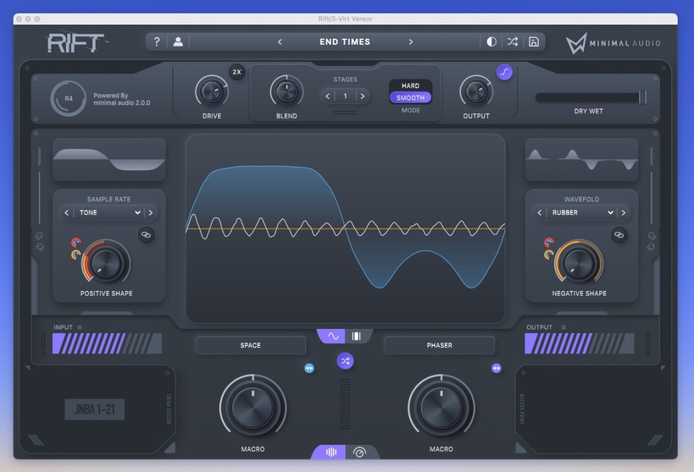Image resolution: width=694 pixels, height=472 pixels.
Task: Toggle the light/dark theme icon
Action: click(491, 42)
